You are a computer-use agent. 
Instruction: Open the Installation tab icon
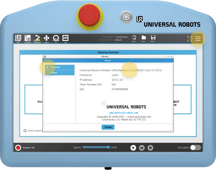37,38
